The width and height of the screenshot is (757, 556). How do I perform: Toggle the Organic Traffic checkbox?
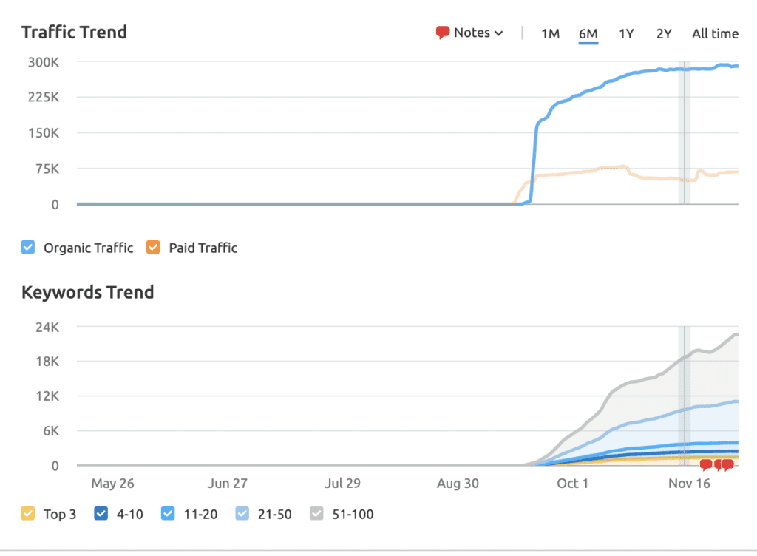click(28, 247)
